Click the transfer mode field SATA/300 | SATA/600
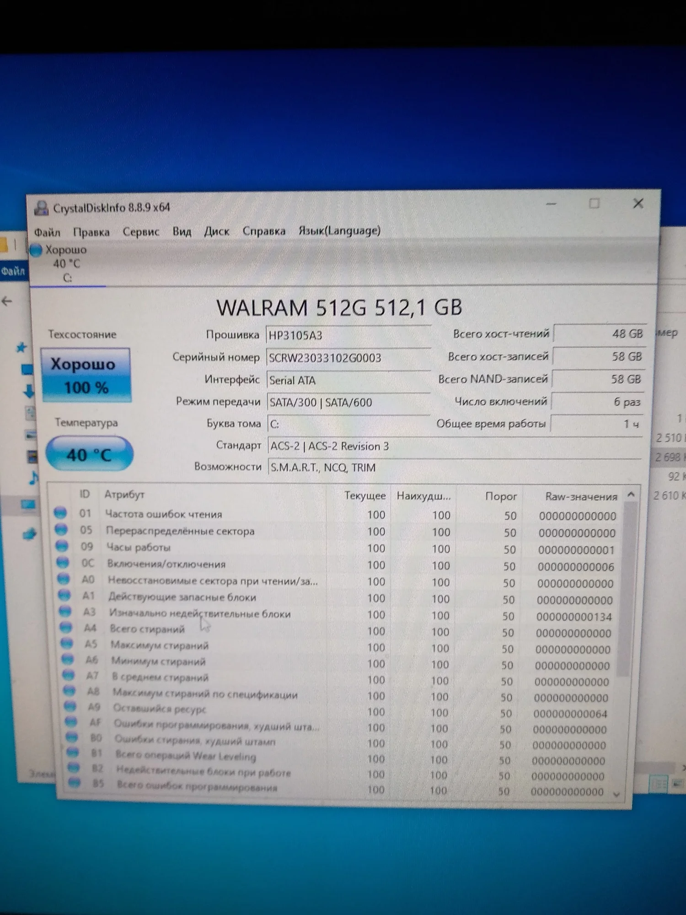Viewport: 686px width, 915px height. [348, 403]
